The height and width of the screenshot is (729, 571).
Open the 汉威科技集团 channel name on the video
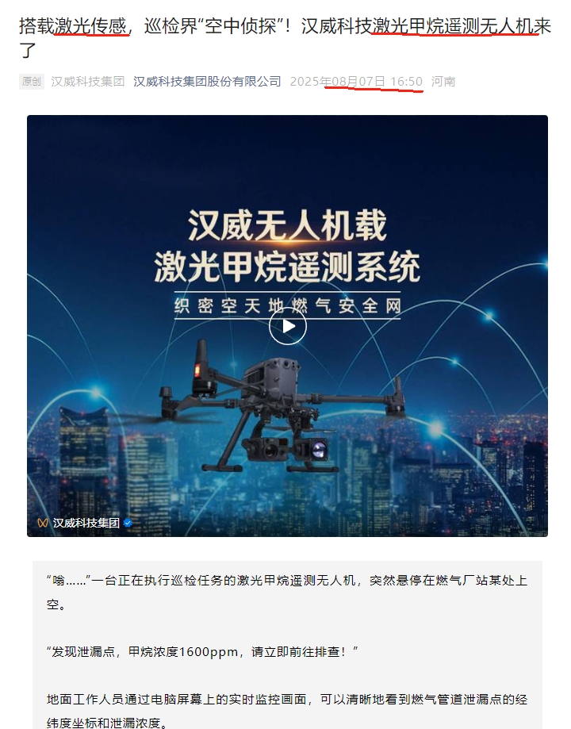tap(86, 523)
